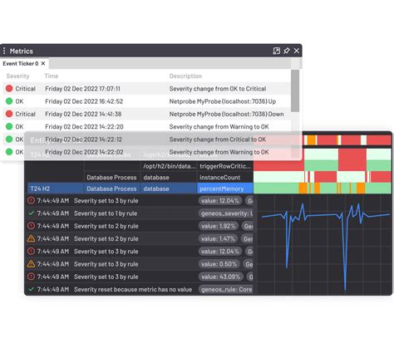The image size is (394, 338).
Task: Sort by the Description column header
Action: click(x=185, y=76)
